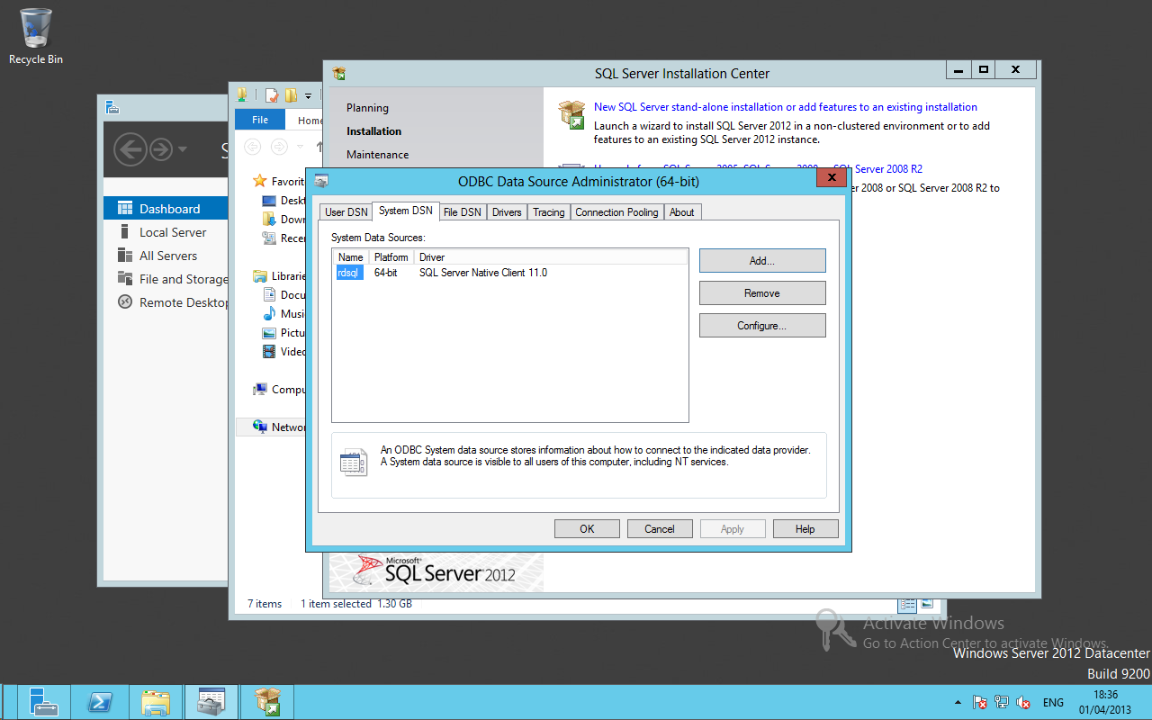This screenshot has width=1152, height=720.
Task: Open the Tracing tab
Action: (548, 212)
